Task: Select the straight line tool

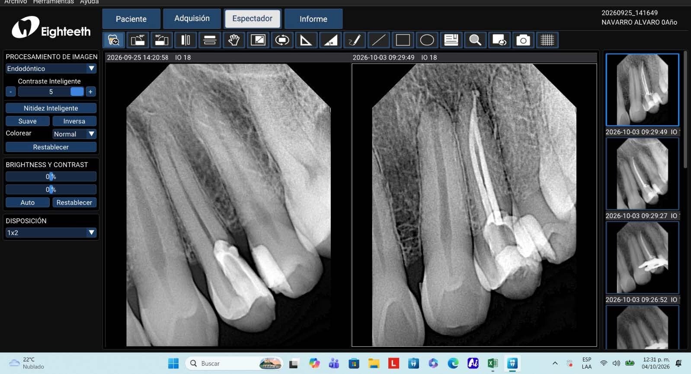Action: pos(379,40)
